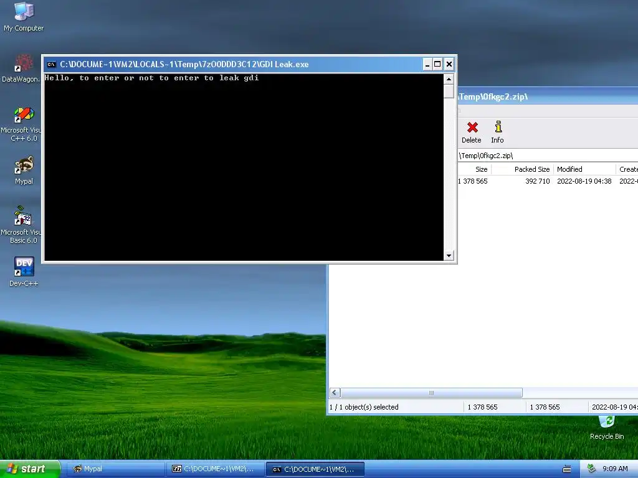Click the 7-Zip address path field
This screenshot has height=478, width=638.
click(548, 156)
